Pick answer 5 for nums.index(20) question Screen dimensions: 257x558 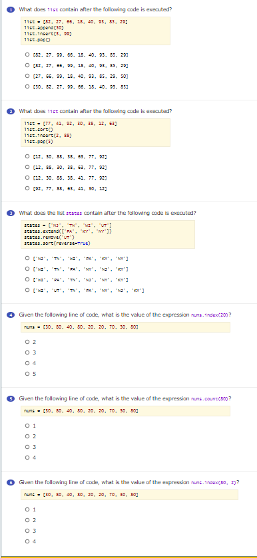27,374
